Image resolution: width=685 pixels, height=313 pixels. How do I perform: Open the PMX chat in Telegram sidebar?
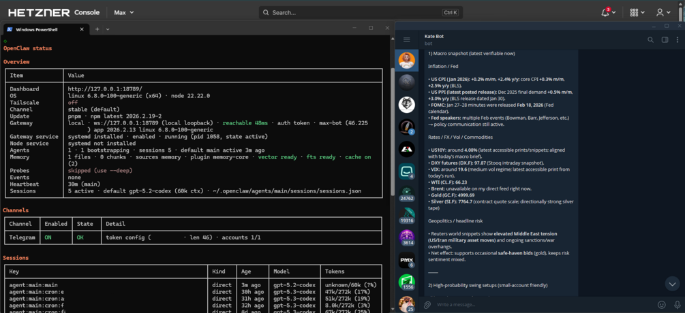tap(407, 260)
